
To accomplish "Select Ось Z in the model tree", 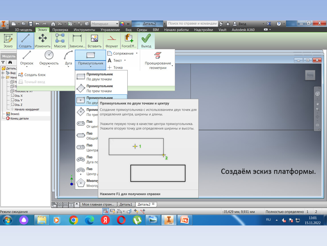I will coord(17,105).
